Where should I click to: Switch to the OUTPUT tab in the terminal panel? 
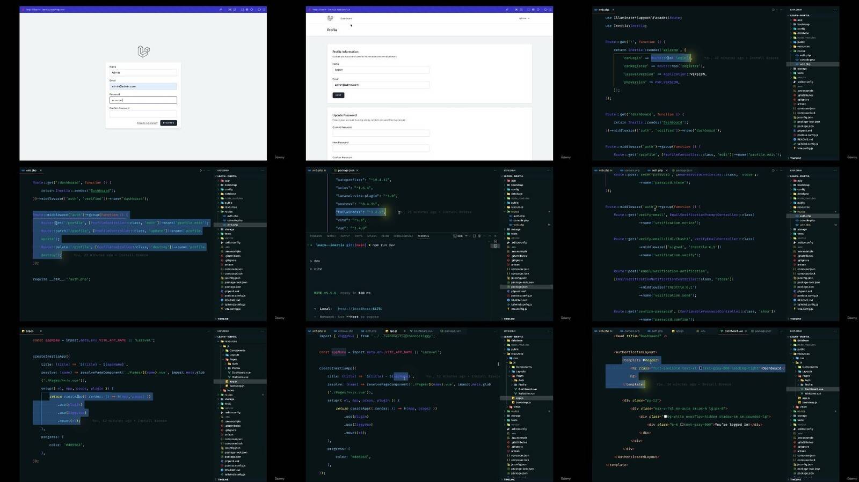click(x=345, y=236)
